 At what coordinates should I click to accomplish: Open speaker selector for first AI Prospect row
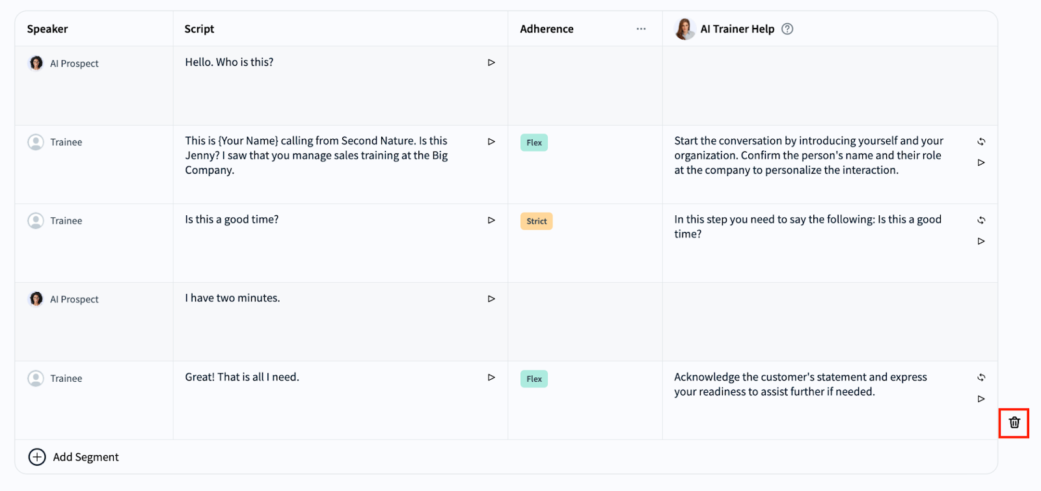64,63
